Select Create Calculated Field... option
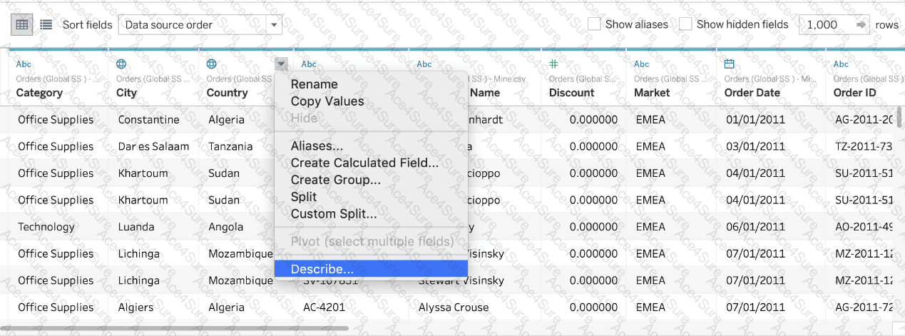 coord(364,163)
